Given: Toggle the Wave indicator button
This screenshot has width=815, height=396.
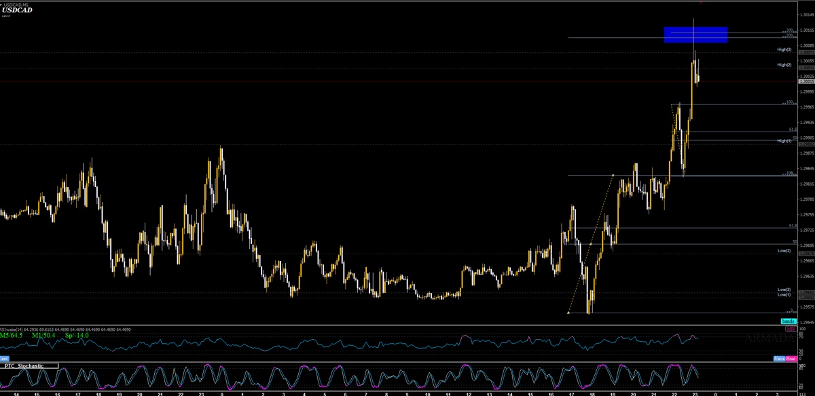Looking at the screenshot, I should [780, 359].
